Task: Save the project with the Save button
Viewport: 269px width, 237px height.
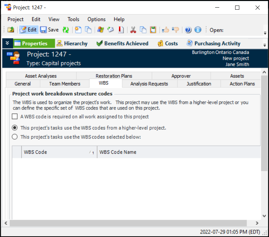Action: pyautogui.click(x=49, y=30)
